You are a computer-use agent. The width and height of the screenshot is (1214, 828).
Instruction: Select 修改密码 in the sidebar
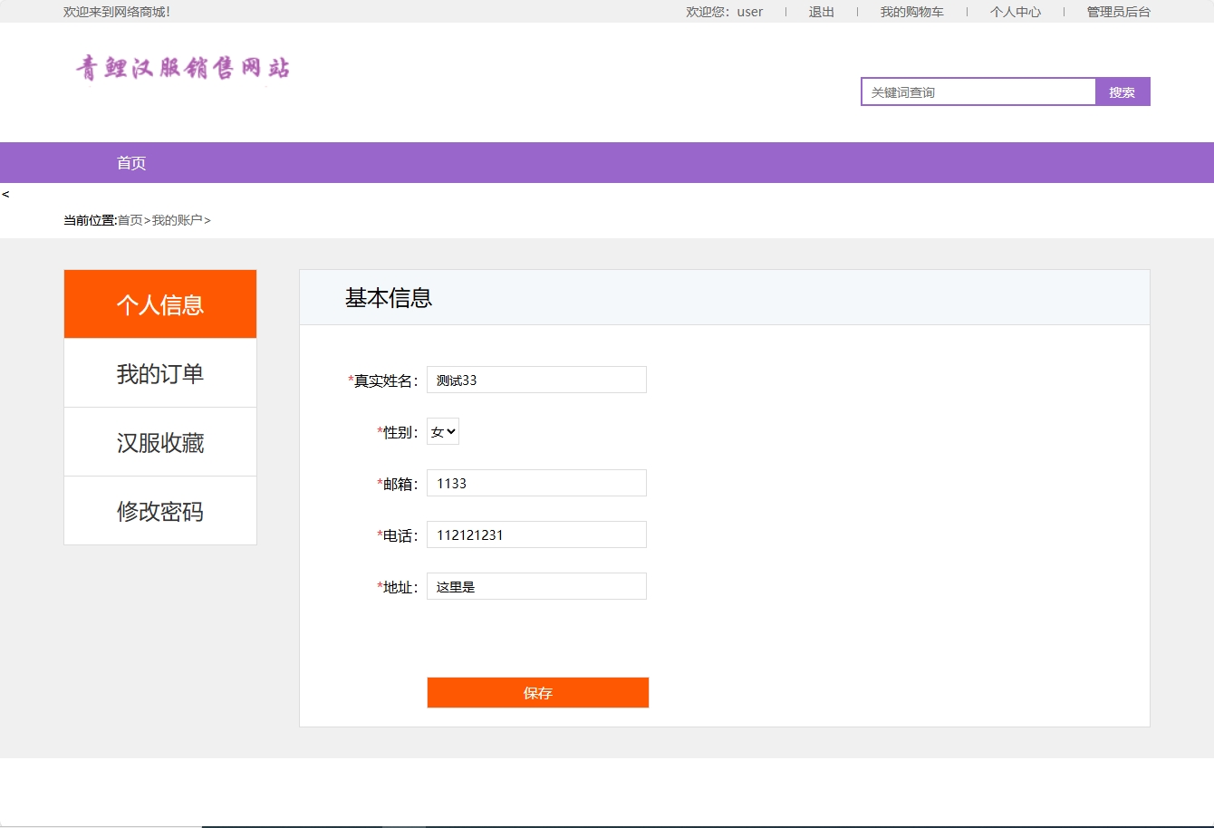pos(159,510)
